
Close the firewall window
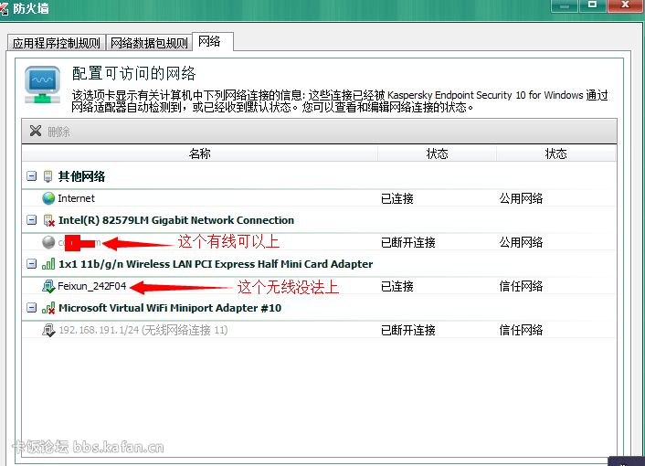click(x=625, y=5)
